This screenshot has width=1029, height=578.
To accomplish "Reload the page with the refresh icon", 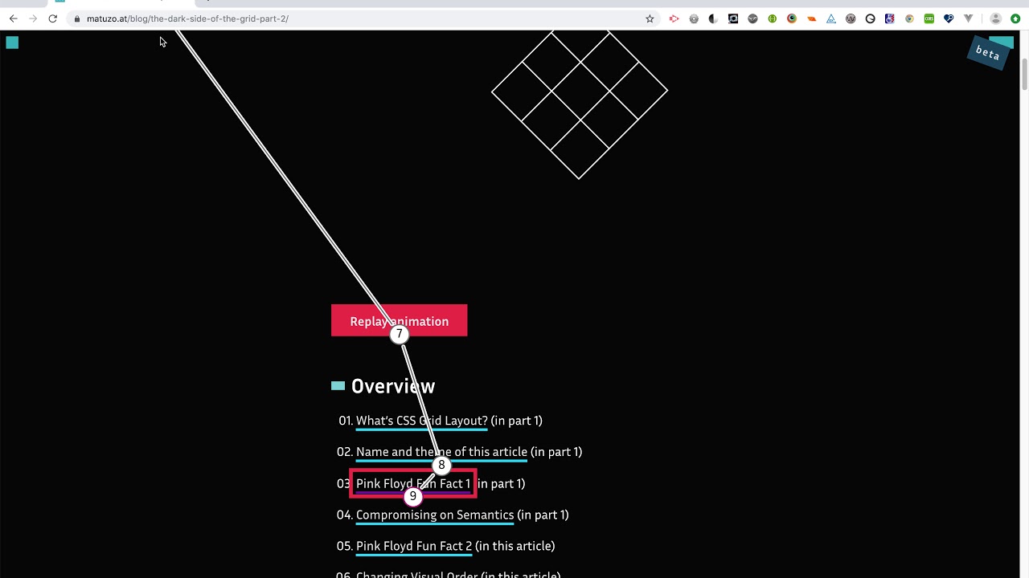I will [53, 18].
